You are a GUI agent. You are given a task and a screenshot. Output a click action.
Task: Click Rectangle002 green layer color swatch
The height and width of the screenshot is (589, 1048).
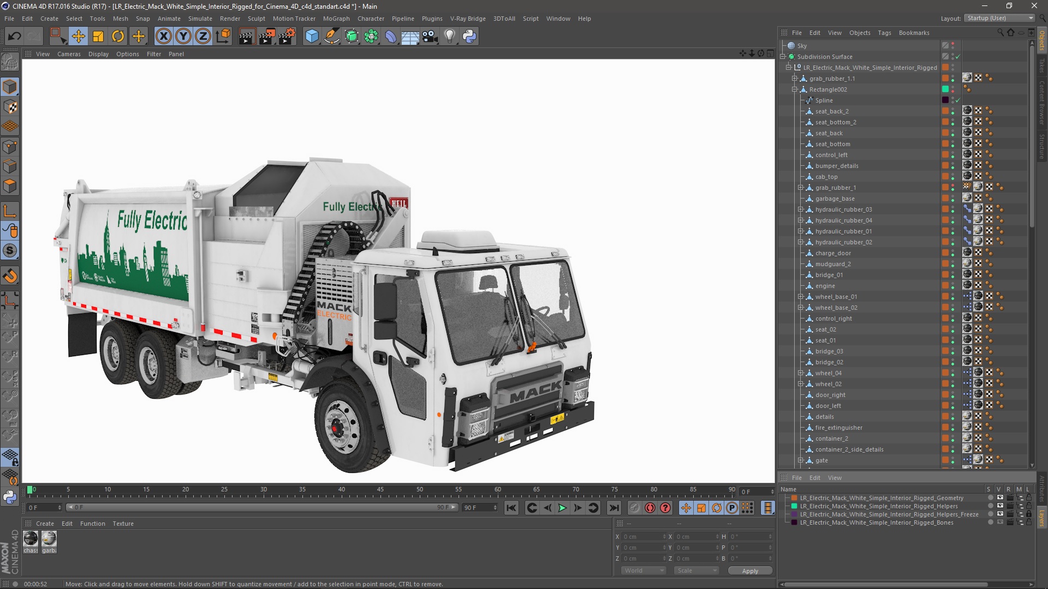tap(945, 89)
